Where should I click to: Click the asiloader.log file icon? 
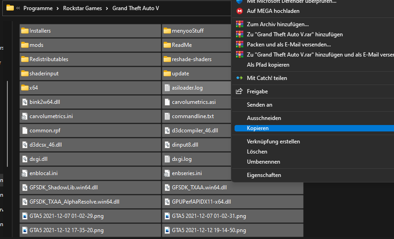tap(167, 88)
